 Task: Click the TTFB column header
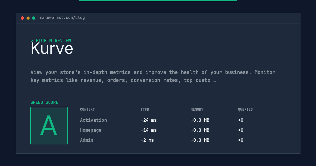tap(145, 110)
